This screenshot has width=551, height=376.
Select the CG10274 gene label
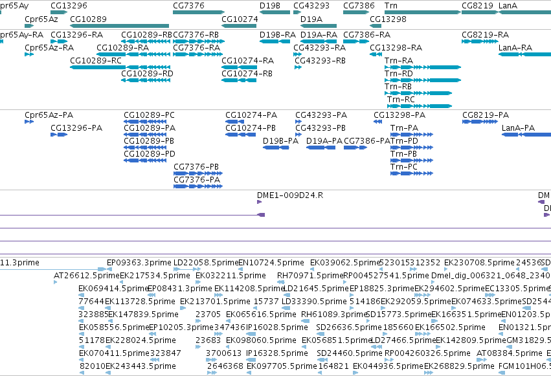[x=240, y=19]
